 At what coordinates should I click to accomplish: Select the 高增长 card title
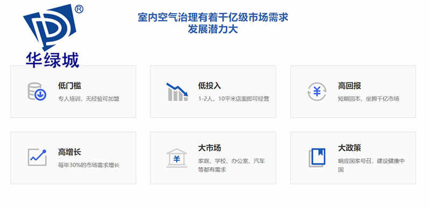70,152
